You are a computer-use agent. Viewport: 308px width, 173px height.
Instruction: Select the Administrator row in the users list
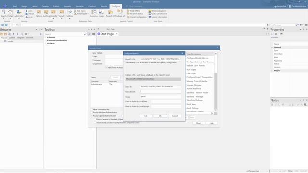point(106,84)
